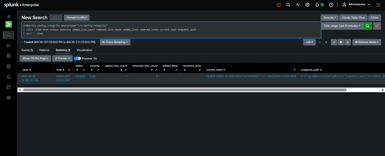Click the AI assistant sparkle icon
385x156 pixels.
click(377, 26)
